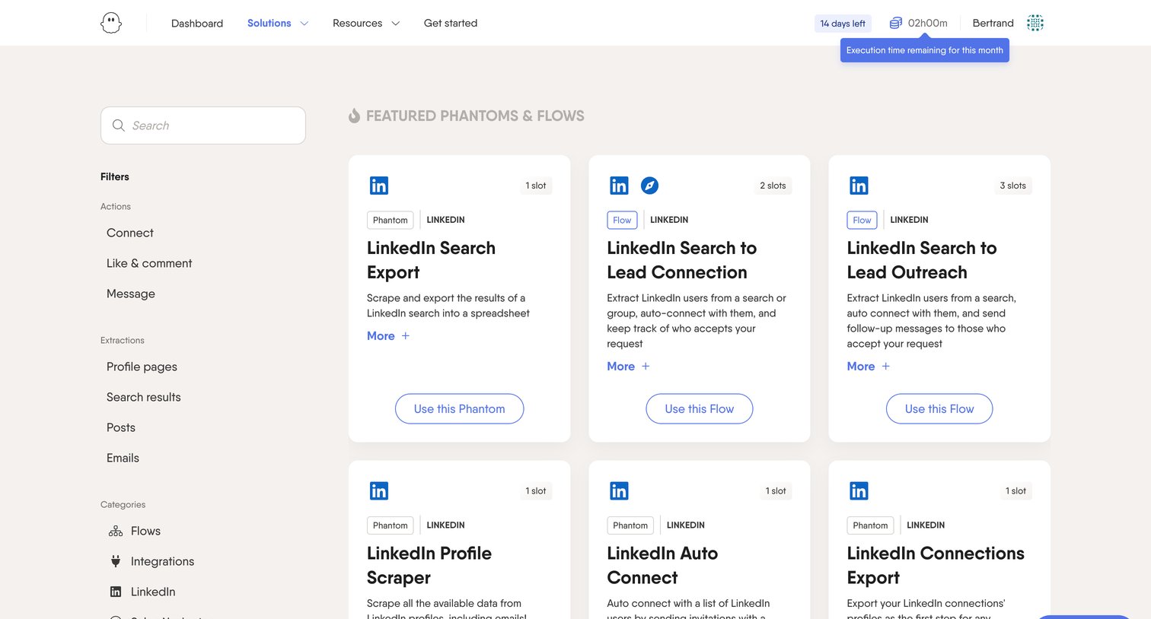Image resolution: width=1151 pixels, height=619 pixels.
Task: Click the search magnifier icon
Action: click(119, 125)
